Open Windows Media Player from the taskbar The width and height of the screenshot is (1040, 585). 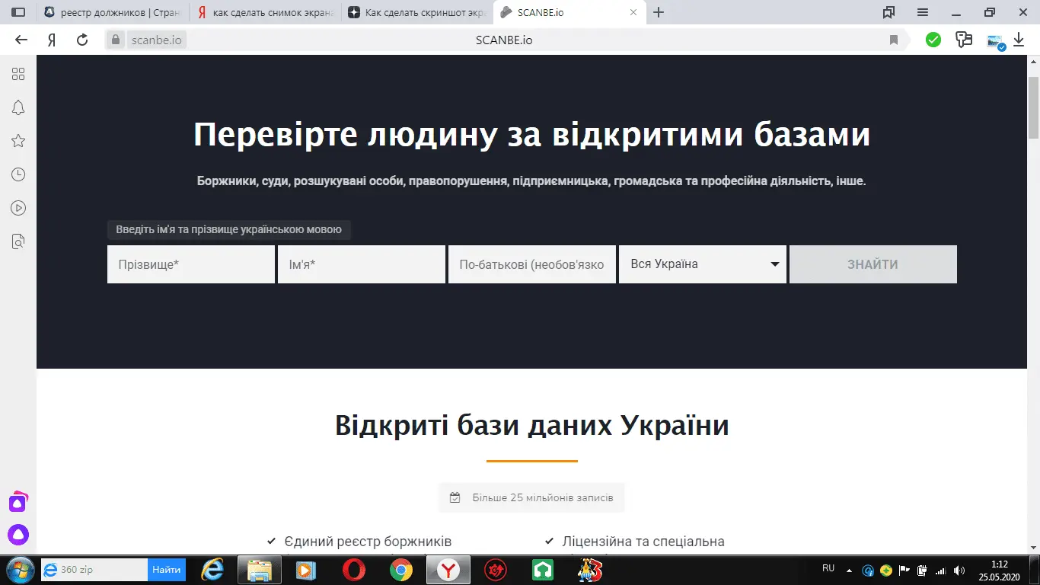point(307,570)
